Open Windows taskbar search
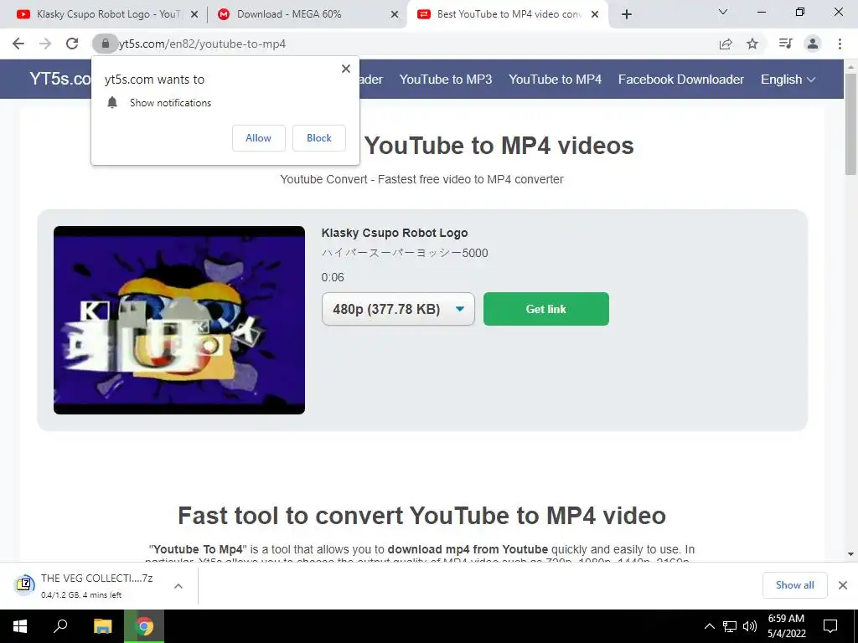The height and width of the screenshot is (643, 858). tap(60, 626)
